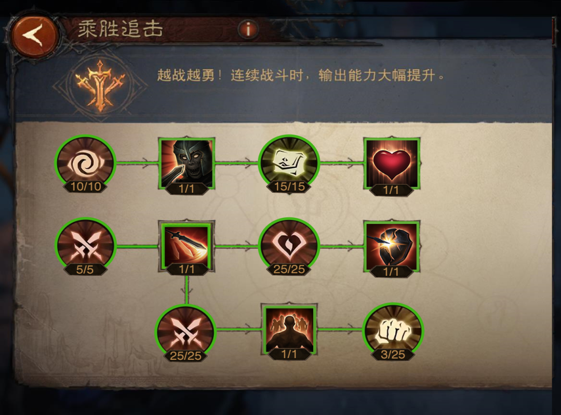The width and height of the screenshot is (561, 415).
Task: Click the skill description text banner
Action: click(301, 75)
